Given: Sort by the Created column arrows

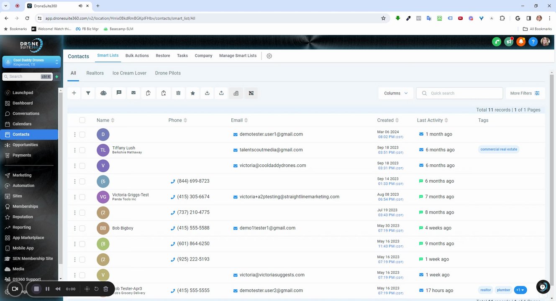Looking at the screenshot, I should pyautogui.click(x=397, y=120).
